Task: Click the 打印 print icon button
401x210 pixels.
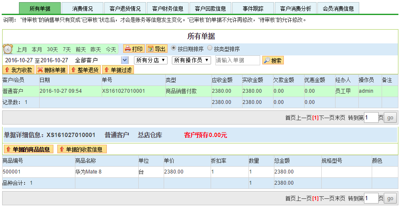Action: pyautogui.click(x=134, y=49)
